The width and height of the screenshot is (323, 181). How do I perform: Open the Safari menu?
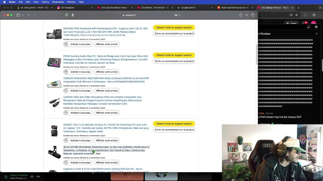[x=12, y=2]
